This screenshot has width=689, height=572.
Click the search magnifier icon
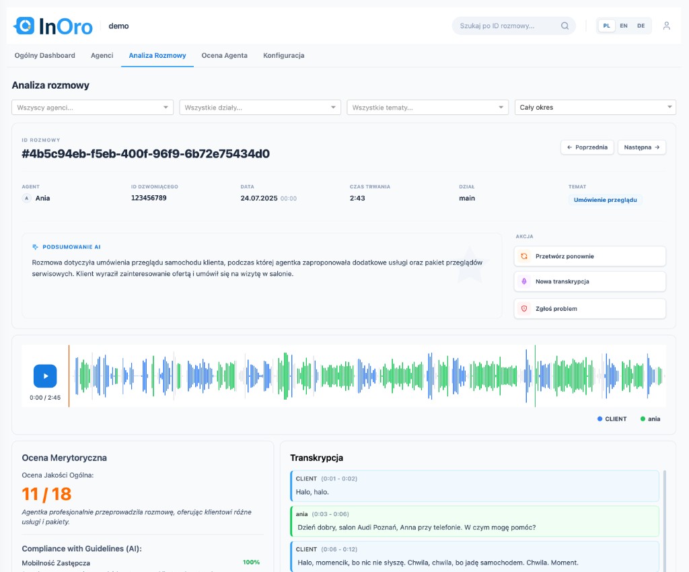(x=565, y=26)
